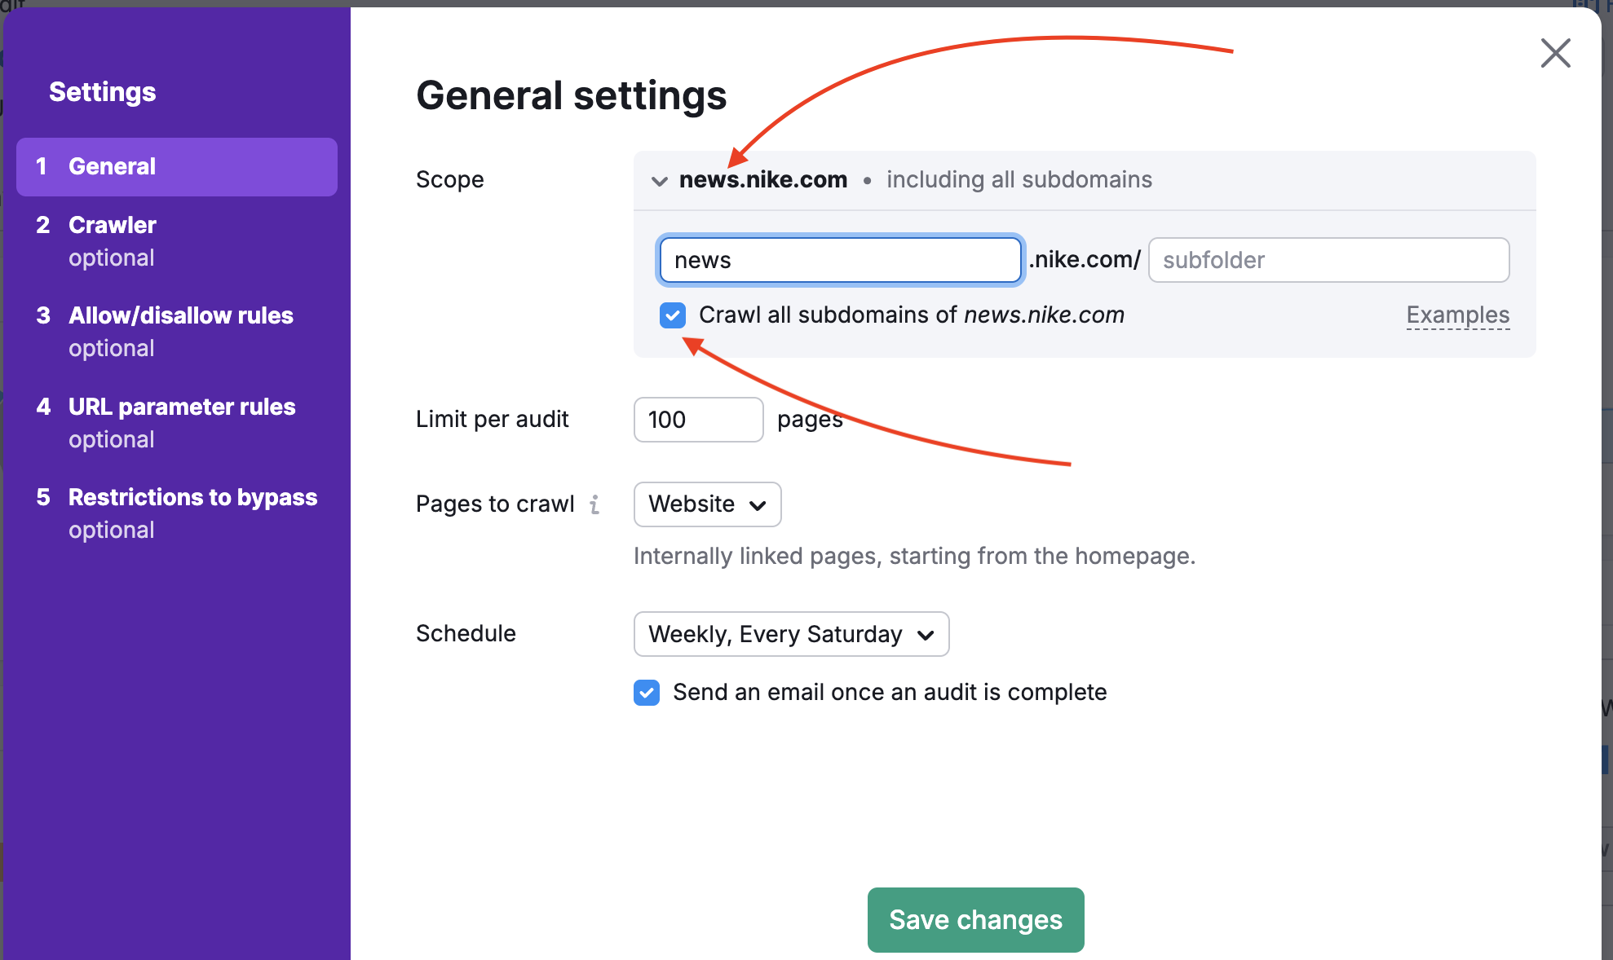Dismiss the settings dialog via the X

coord(1555,53)
